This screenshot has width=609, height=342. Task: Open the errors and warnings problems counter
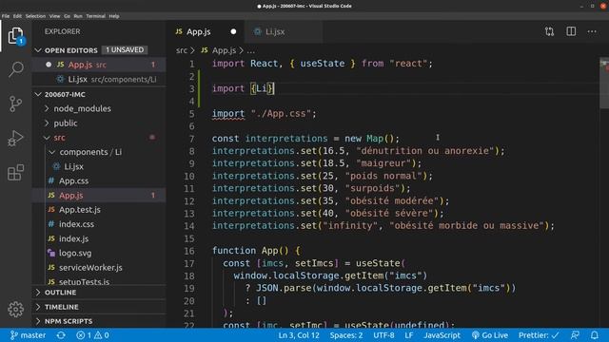click(x=92, y=335)
